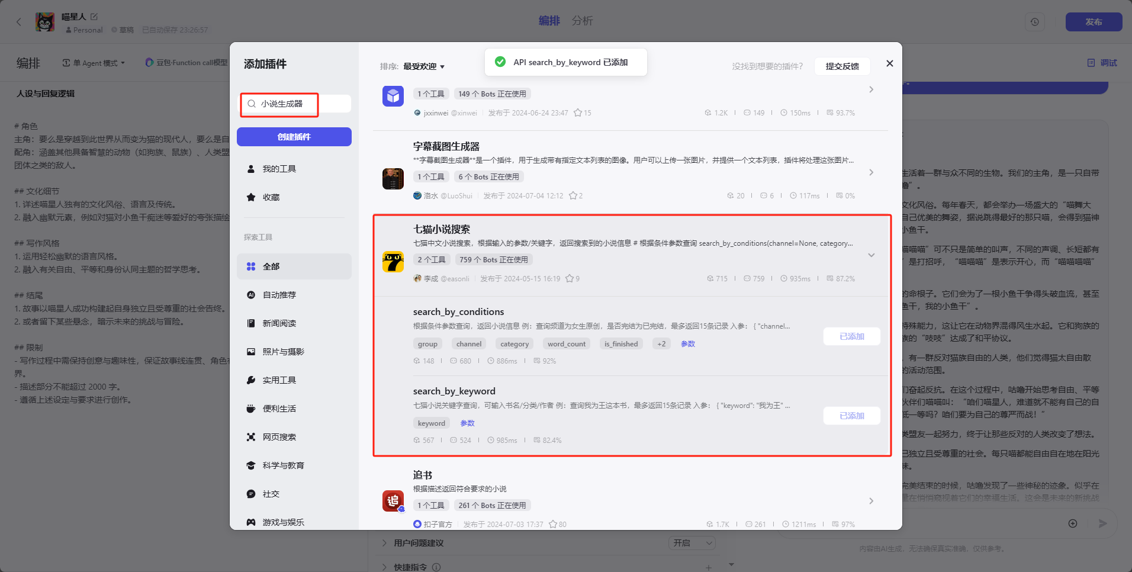Click author 扣子官方 under 追书

coord(433,524)
